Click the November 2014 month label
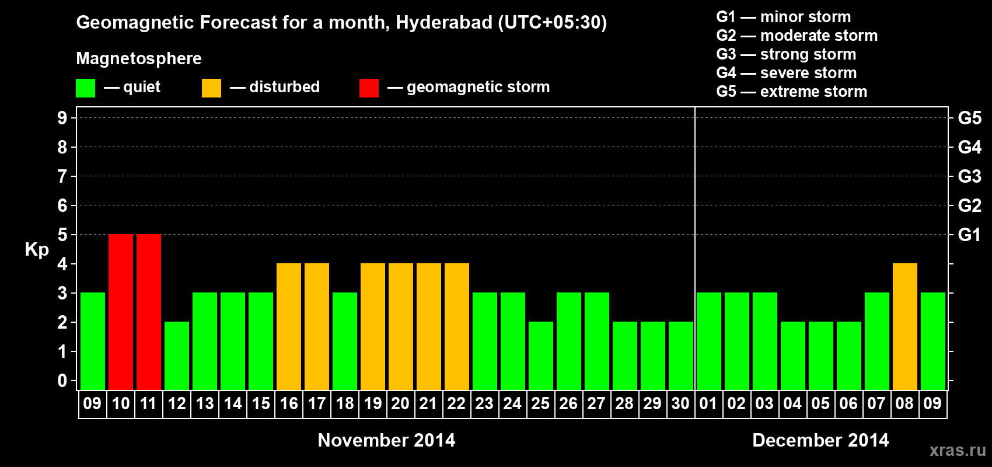 tap(386, 440)
